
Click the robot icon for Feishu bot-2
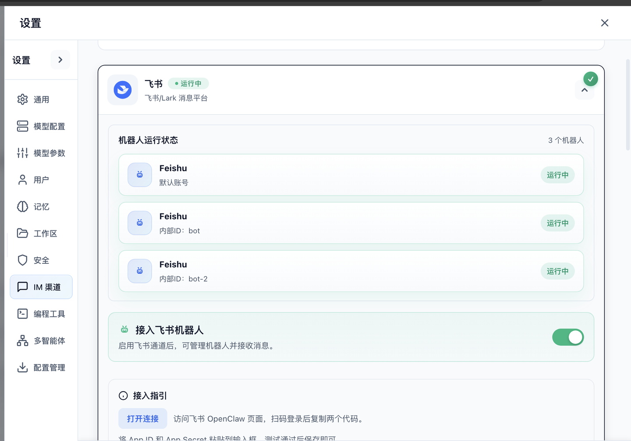point(140,271)
